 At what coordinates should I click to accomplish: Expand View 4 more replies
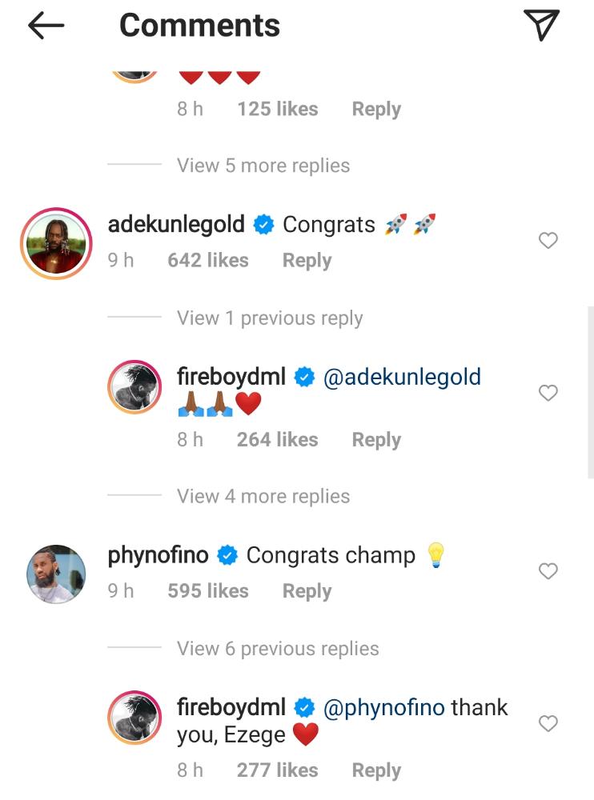click(x=263, y=497)
